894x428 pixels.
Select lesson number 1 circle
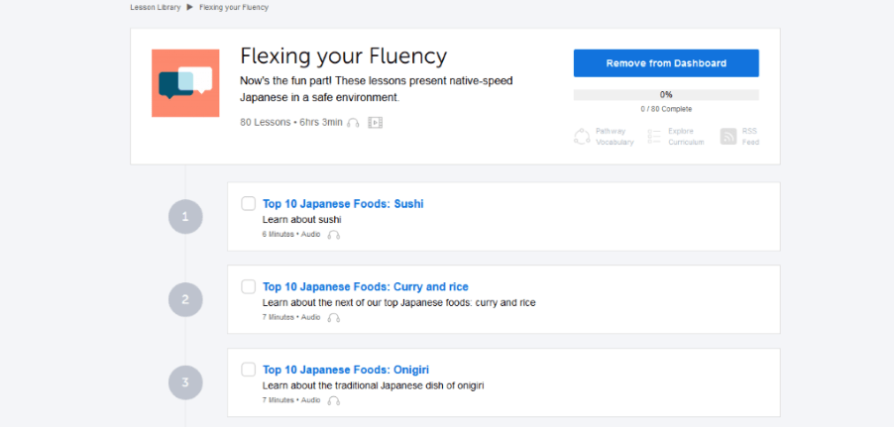185,217
